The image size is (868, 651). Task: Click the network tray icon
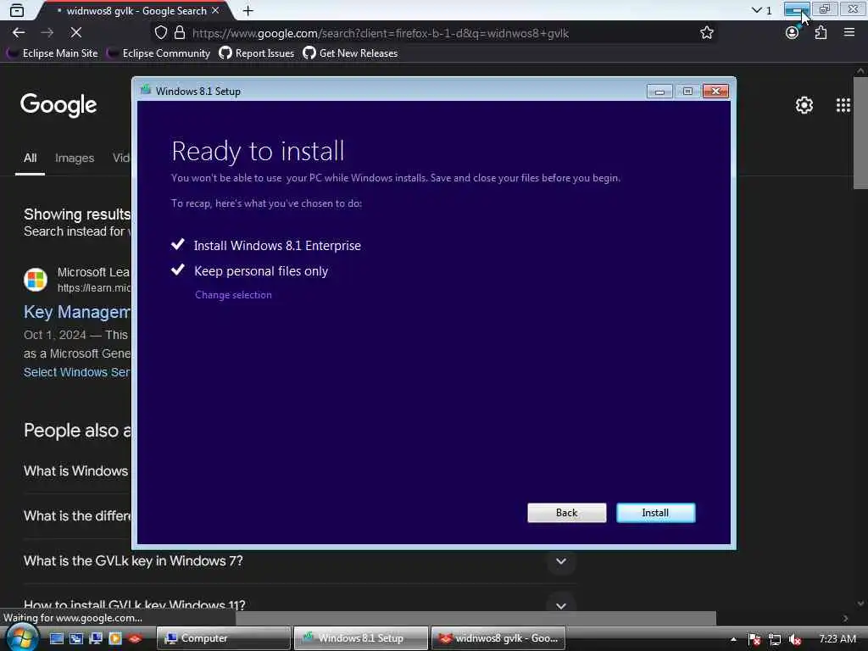775,639
